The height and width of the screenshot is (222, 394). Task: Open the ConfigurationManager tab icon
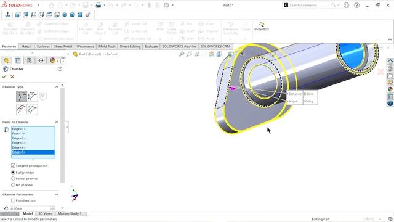30,60
